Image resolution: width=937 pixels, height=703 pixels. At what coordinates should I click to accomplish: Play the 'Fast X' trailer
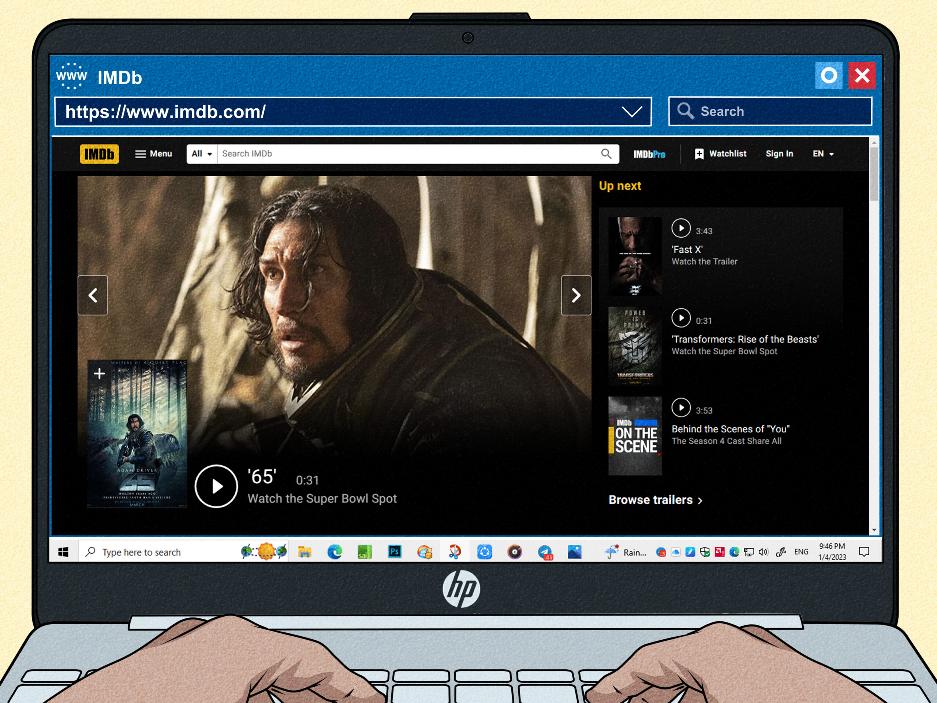click(x=681, y=228)
